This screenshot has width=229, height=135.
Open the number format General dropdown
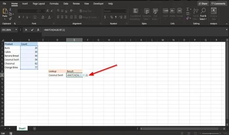coord(125,11)
